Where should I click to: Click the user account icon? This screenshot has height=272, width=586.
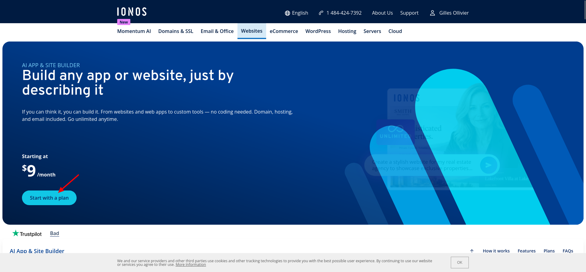tap(432, 13)
